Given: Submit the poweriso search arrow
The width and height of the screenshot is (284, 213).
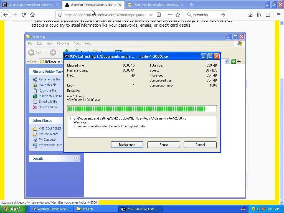Looking at the screenshot, I should tap(223, 15).
